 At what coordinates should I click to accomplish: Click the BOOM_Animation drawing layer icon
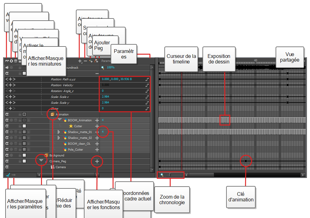pos(65,120)
